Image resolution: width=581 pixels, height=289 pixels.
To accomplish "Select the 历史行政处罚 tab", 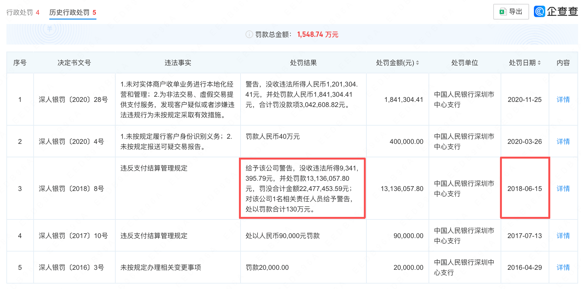I will (73, 12).
